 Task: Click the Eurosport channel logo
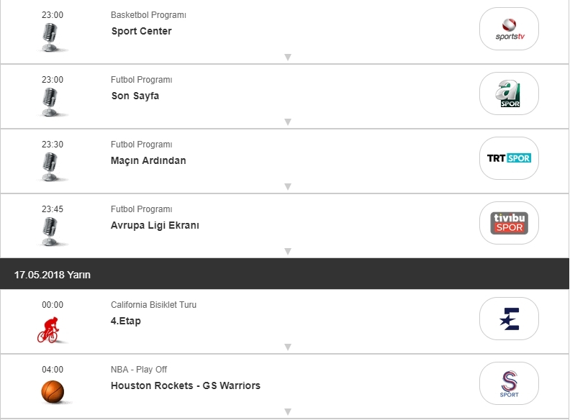click(509, 319)
